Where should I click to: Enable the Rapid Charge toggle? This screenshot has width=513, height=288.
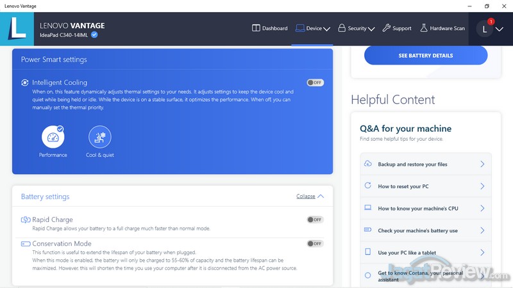[x=315, y=220]
